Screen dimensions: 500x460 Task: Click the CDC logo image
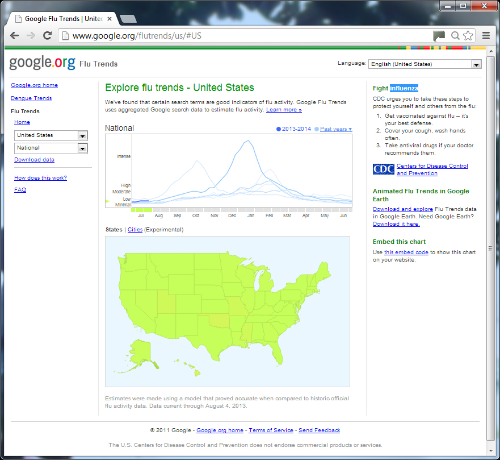click(383, 169)
